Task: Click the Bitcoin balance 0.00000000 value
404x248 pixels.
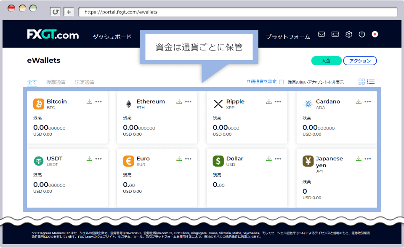Action: click(49, 128)
